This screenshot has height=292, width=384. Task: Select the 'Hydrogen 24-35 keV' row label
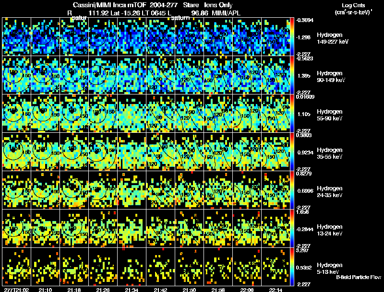click(x=330, y=192)
